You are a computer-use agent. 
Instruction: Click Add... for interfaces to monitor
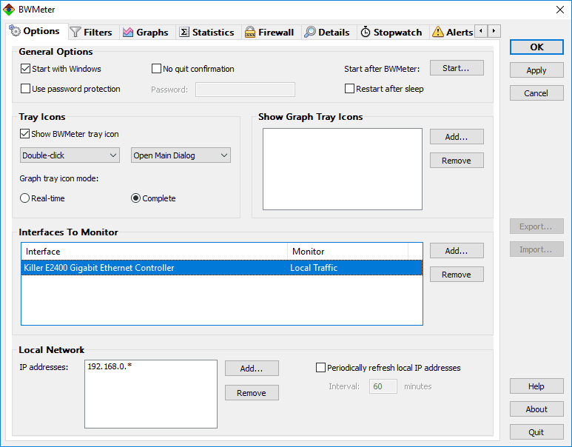(457, 251)
